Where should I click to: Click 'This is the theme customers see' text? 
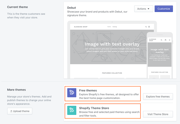(26, 16)
